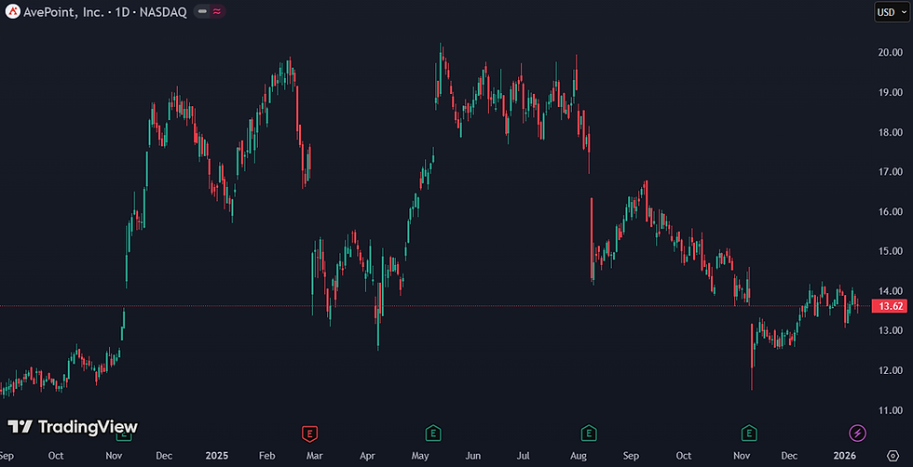Image resolution: width=913 pixels, height=467 pixels.
Task: Click the 19.00 price axis label
Action: [x=891, y=92]
